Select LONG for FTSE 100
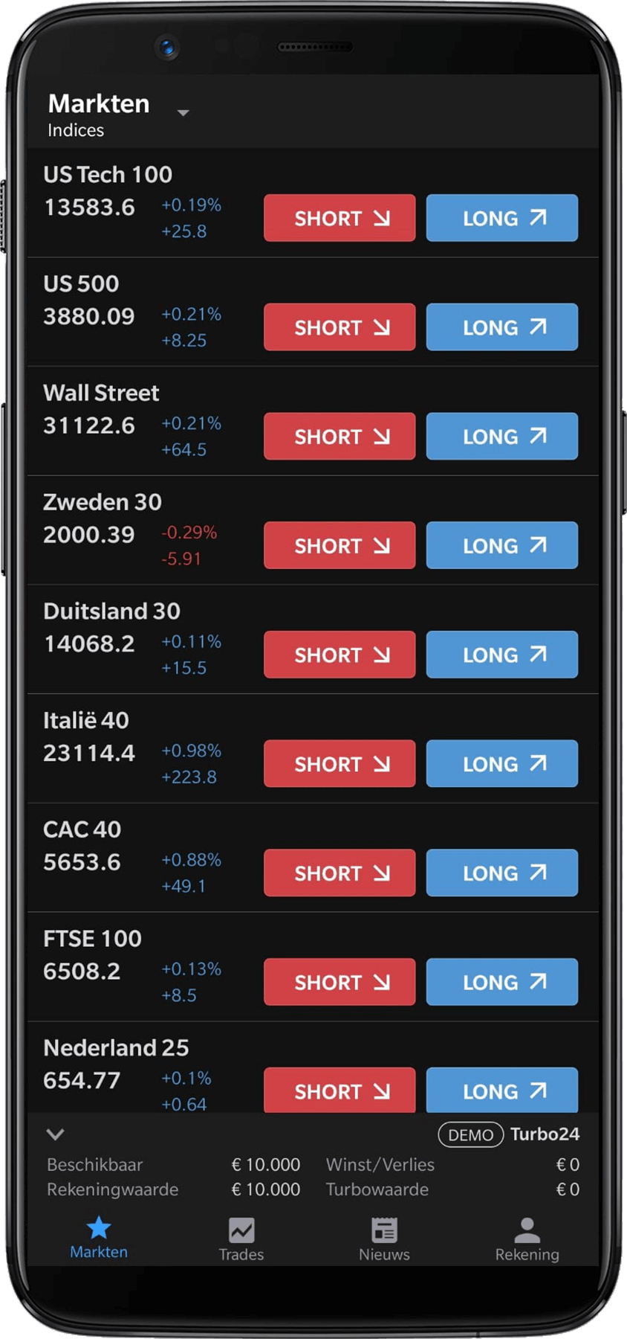Image resolution: width=627 pixels, height=1339 pixels. [x=501, y=982]
